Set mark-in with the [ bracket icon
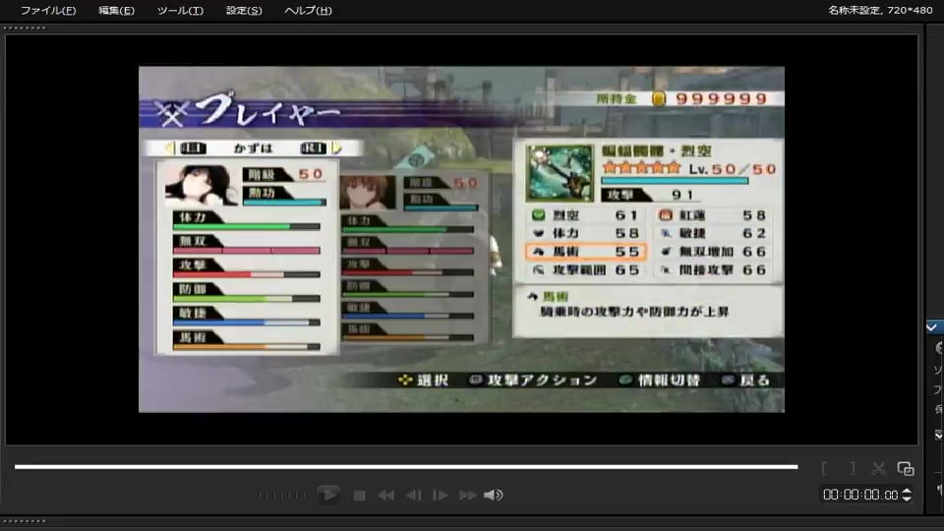Viewport: 944px width, 531px height. (824, 468)
